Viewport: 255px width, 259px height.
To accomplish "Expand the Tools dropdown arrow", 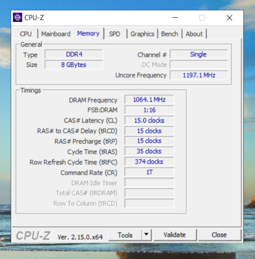I will point(147,235).
